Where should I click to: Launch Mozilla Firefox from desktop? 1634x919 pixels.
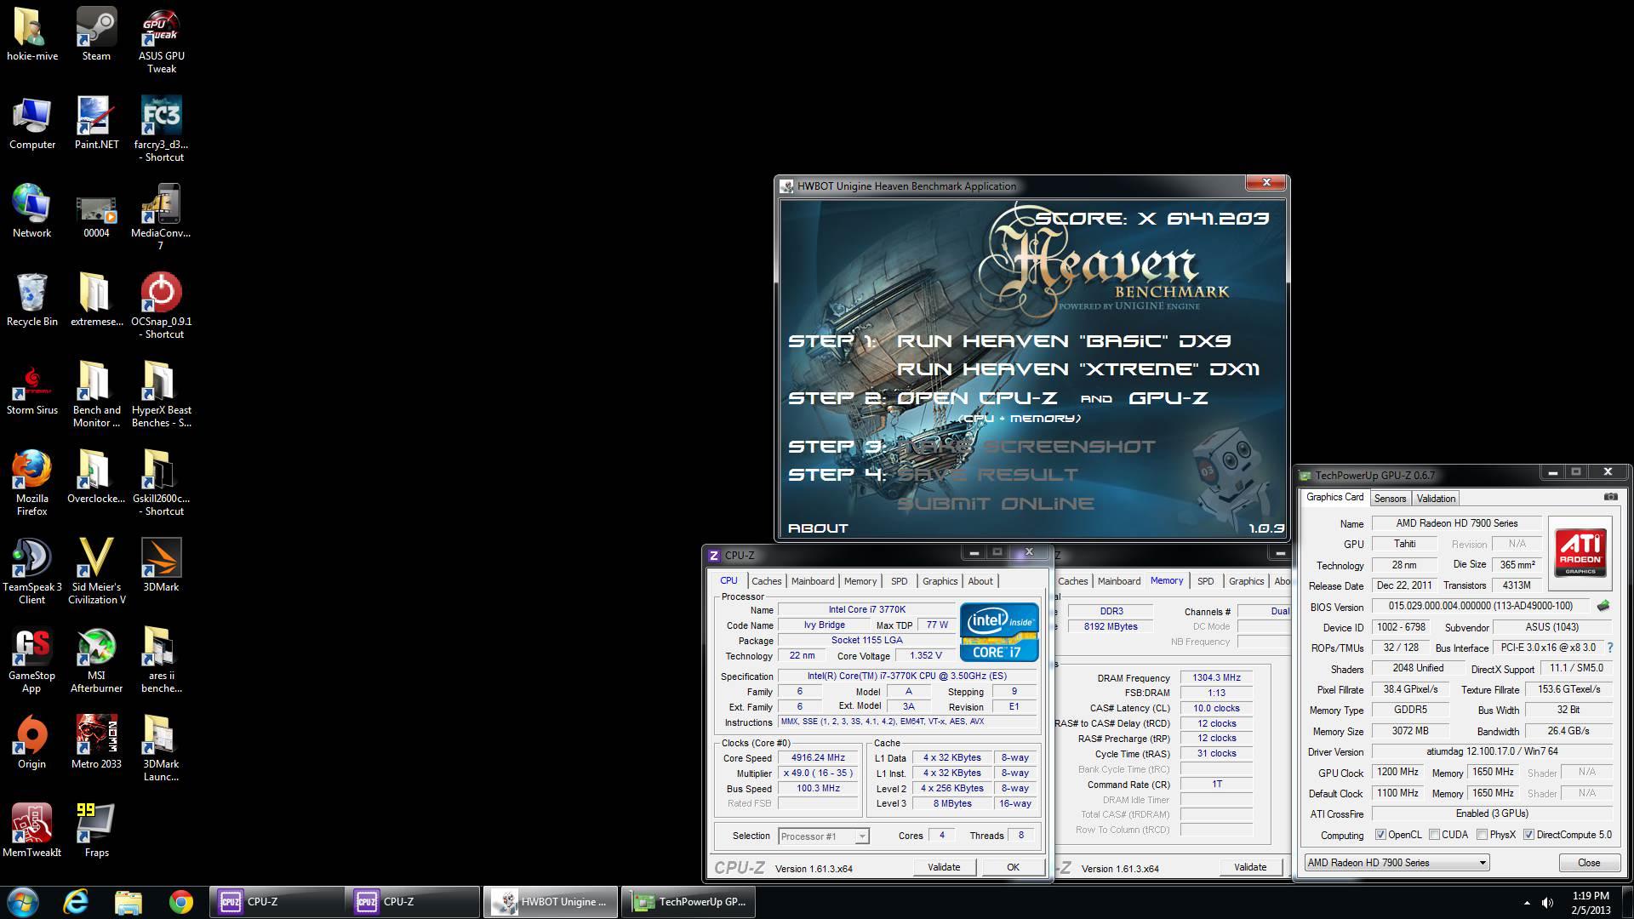coord(31,482)
